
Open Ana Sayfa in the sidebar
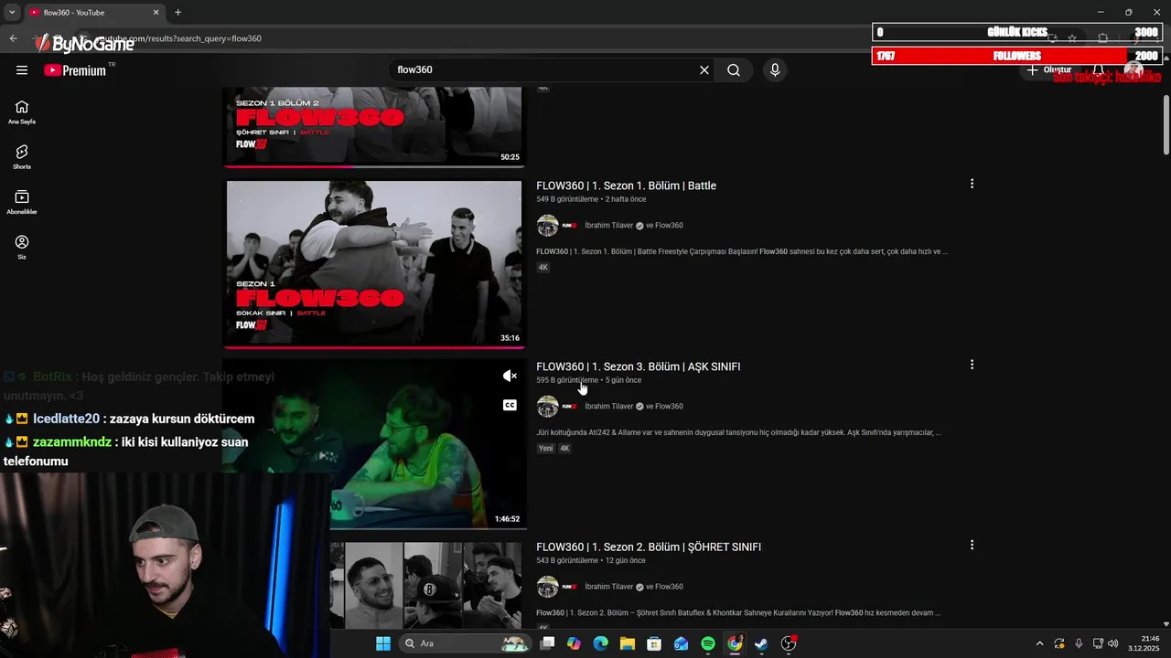tap(22, 111)
